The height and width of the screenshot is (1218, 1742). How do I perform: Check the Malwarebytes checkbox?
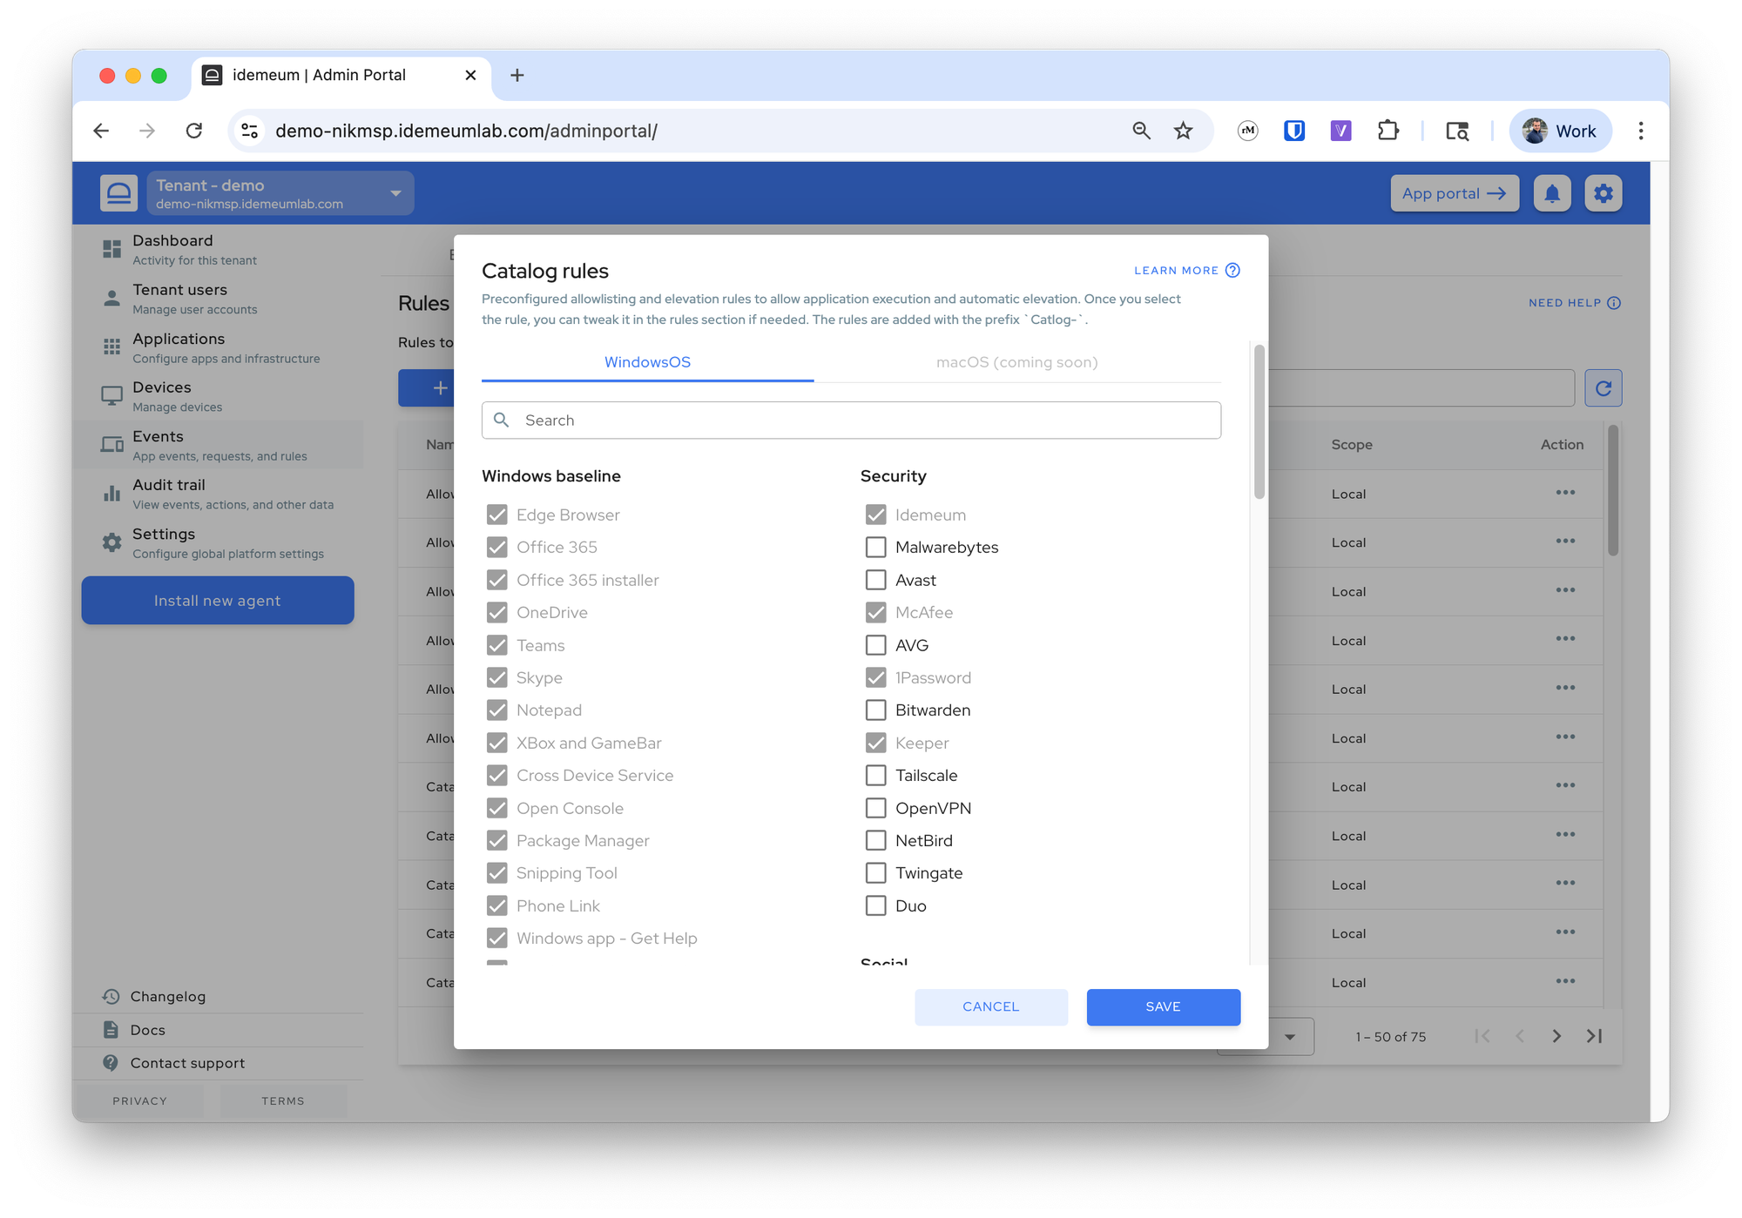[x=875, y=548]
